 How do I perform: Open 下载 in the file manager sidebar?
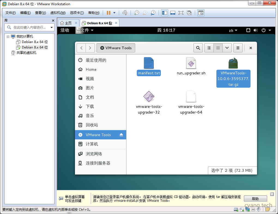(x=90, y=106)
